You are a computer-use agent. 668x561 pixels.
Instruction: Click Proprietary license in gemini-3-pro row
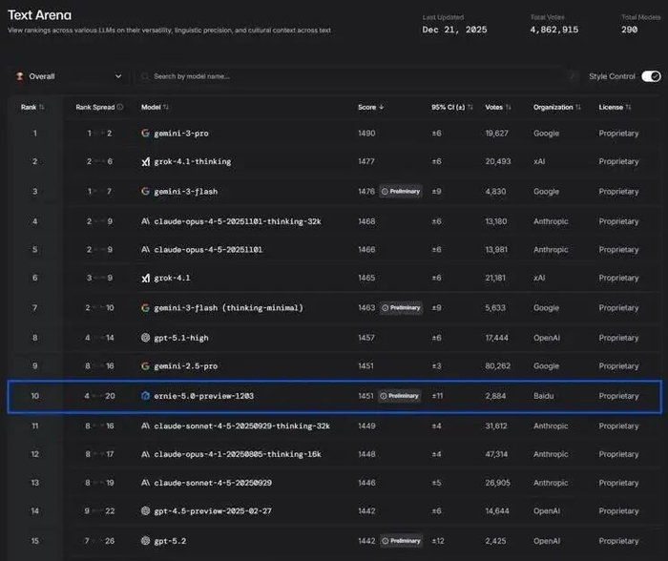(618, 134)
